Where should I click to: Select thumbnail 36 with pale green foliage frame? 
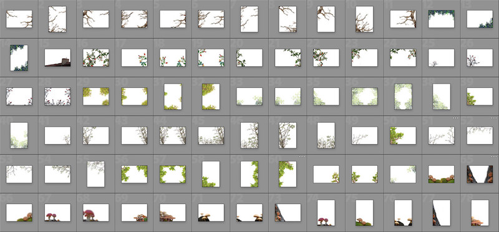coord(365,97)
